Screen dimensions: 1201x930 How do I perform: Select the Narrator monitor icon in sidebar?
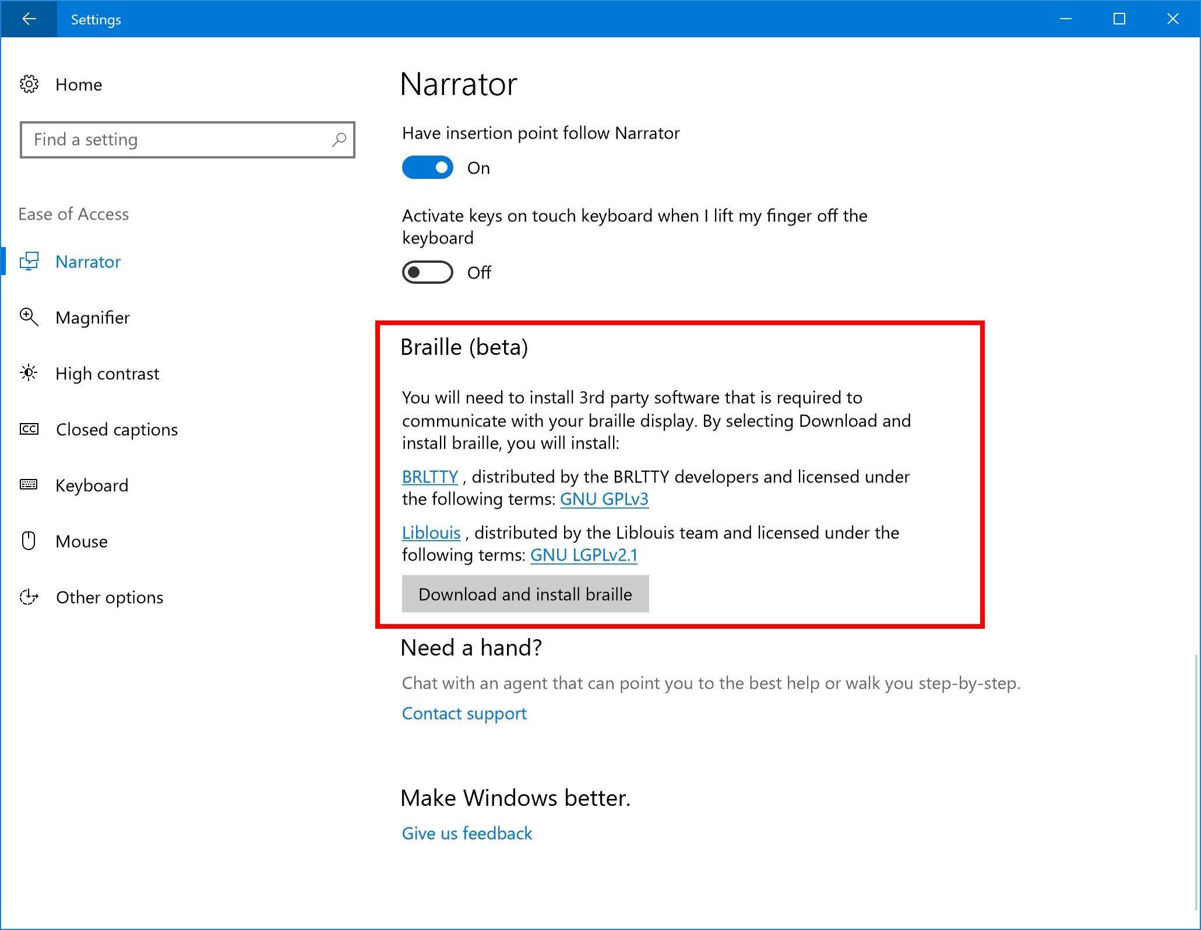tap(30, 262)
